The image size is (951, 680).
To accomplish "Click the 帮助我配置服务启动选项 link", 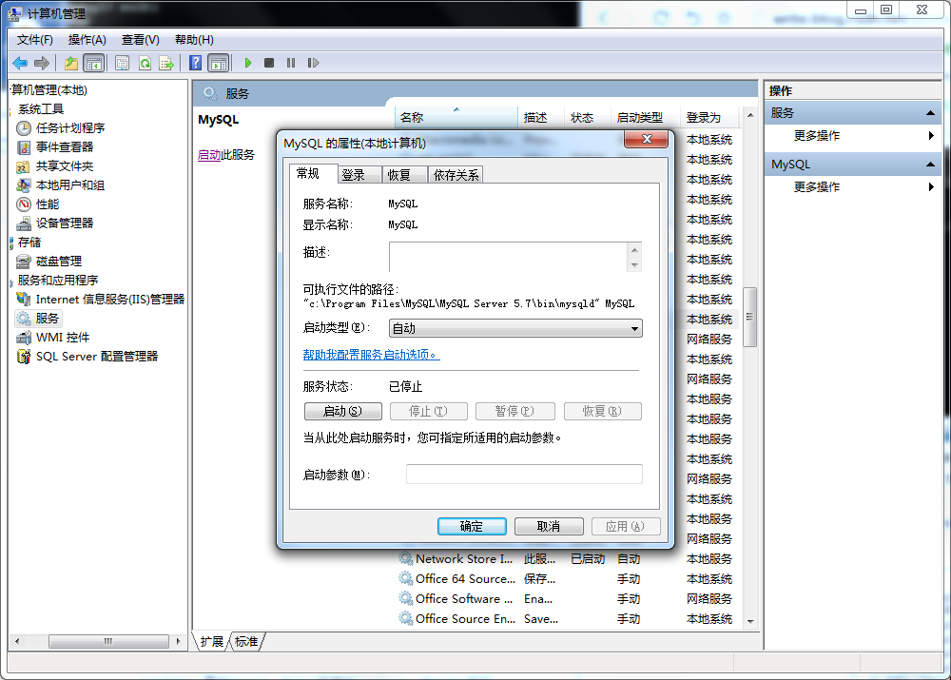I will coord(371,354).
